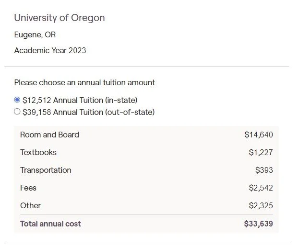
Task: Click the $1,227 textbooks amount
Action: (261, 152)
